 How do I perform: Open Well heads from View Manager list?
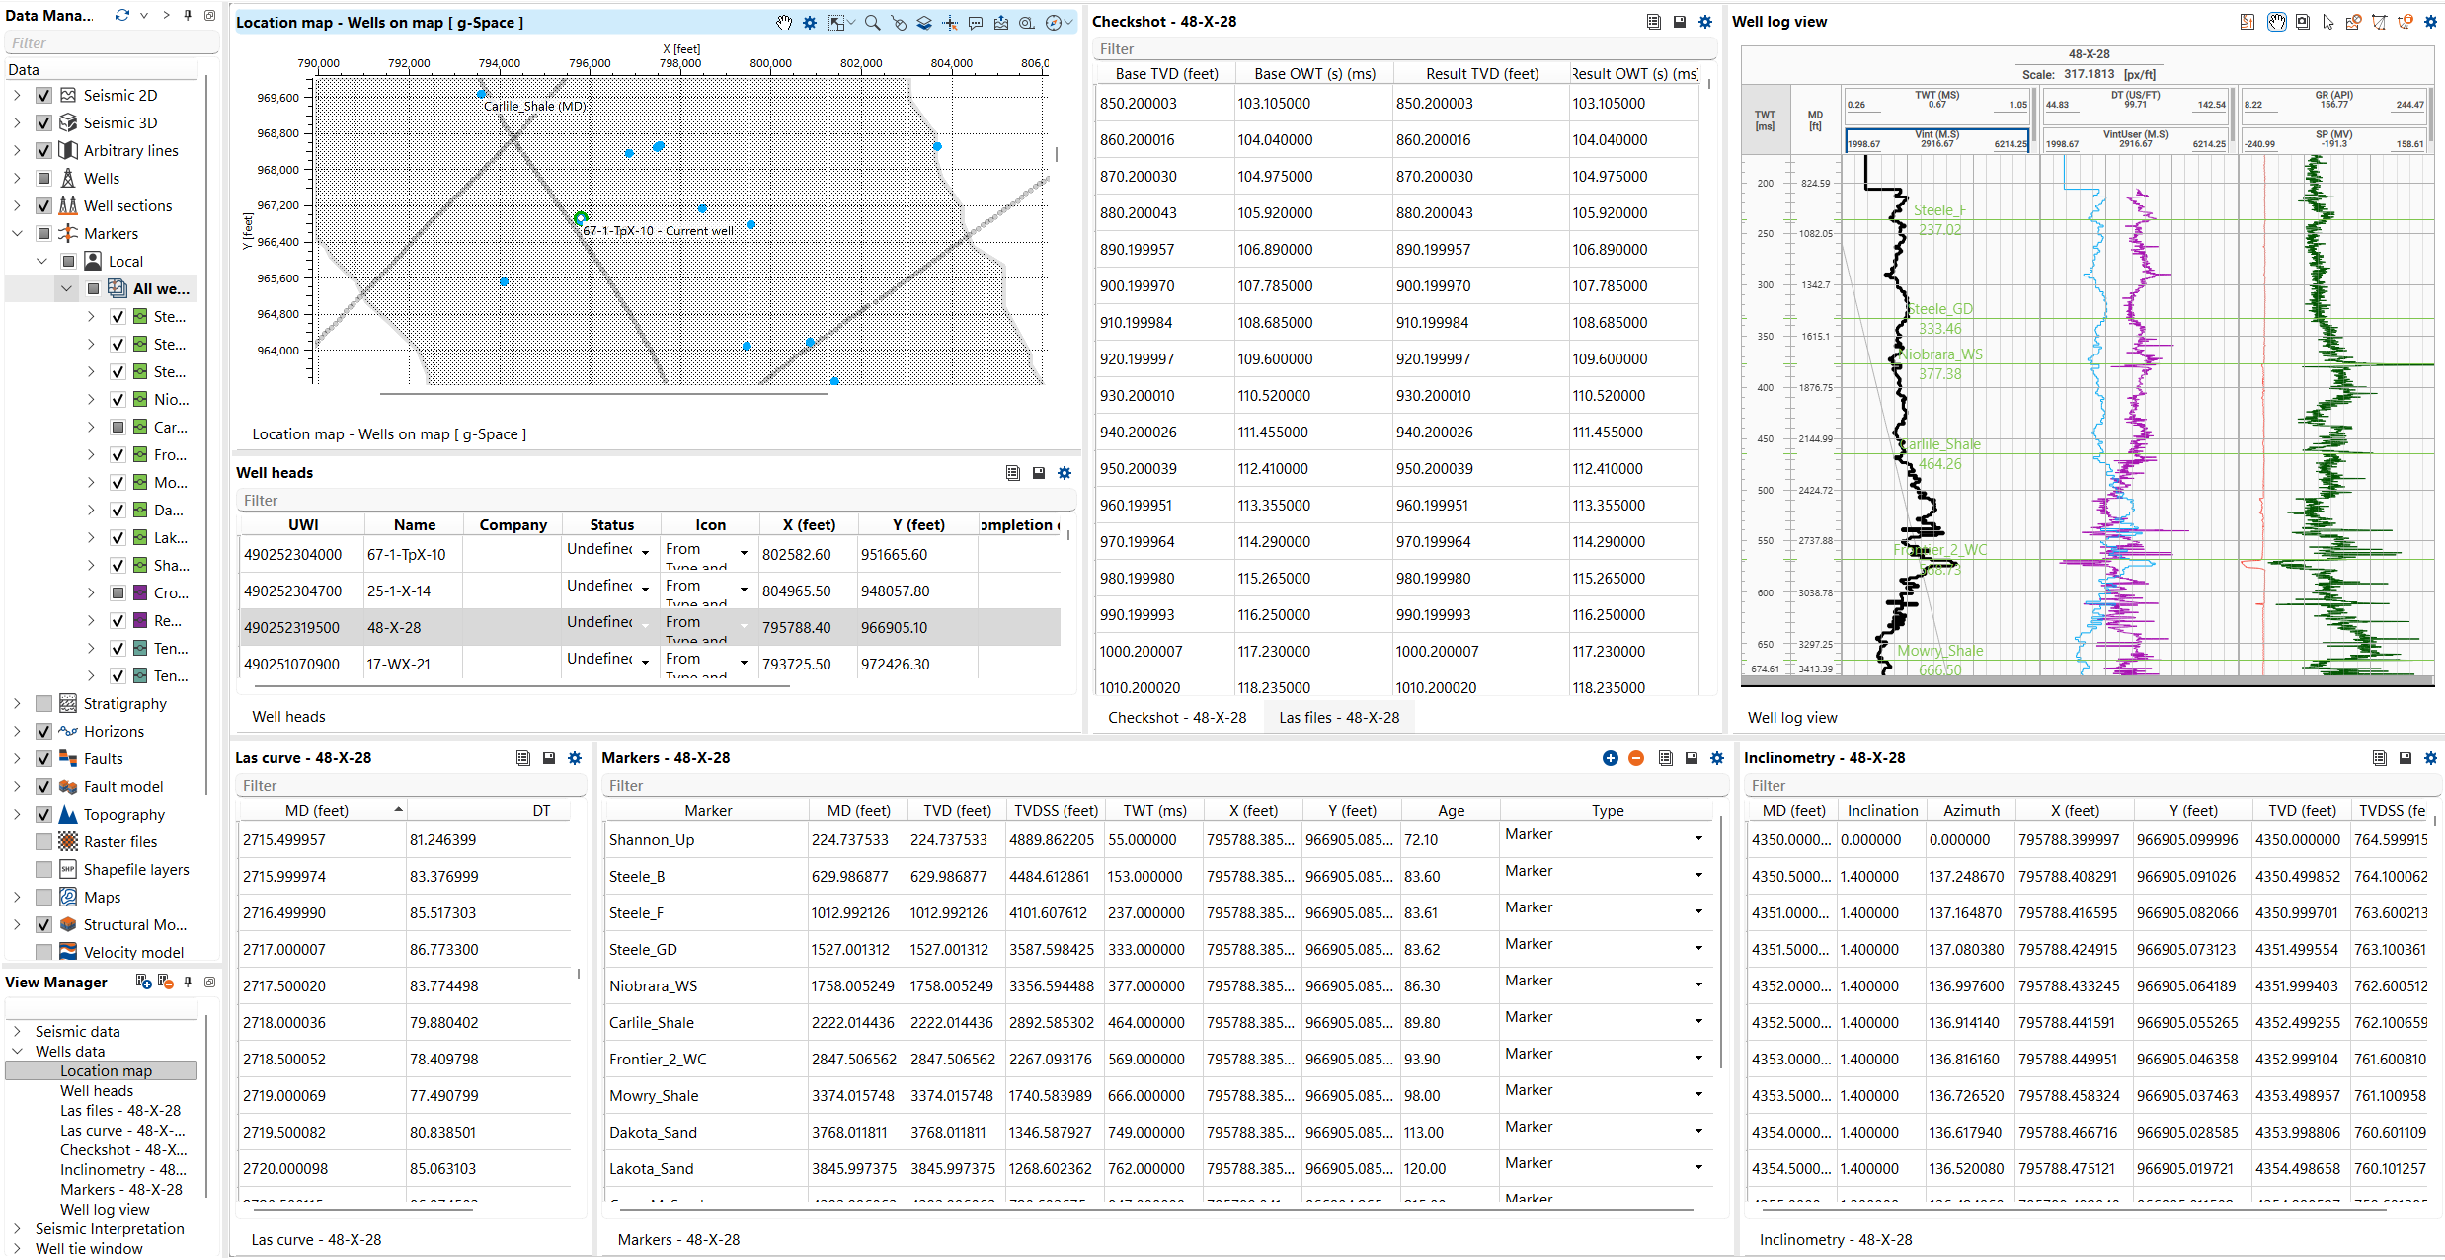point(97,1091)
